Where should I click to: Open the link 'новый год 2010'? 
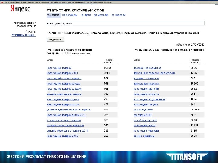coord(143,110)
